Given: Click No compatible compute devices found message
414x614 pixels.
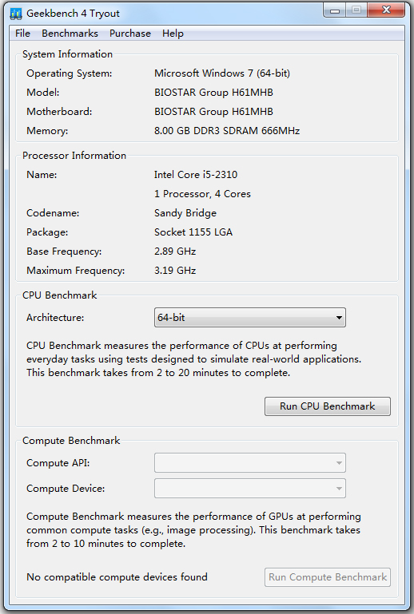Looking at the screenshot, I should click(117, 577).
